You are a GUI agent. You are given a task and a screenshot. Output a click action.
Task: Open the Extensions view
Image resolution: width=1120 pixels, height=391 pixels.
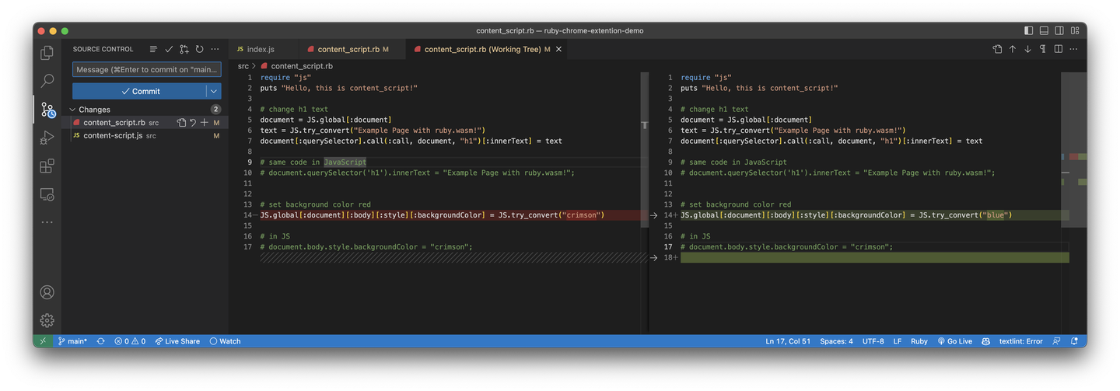point(47,166)
